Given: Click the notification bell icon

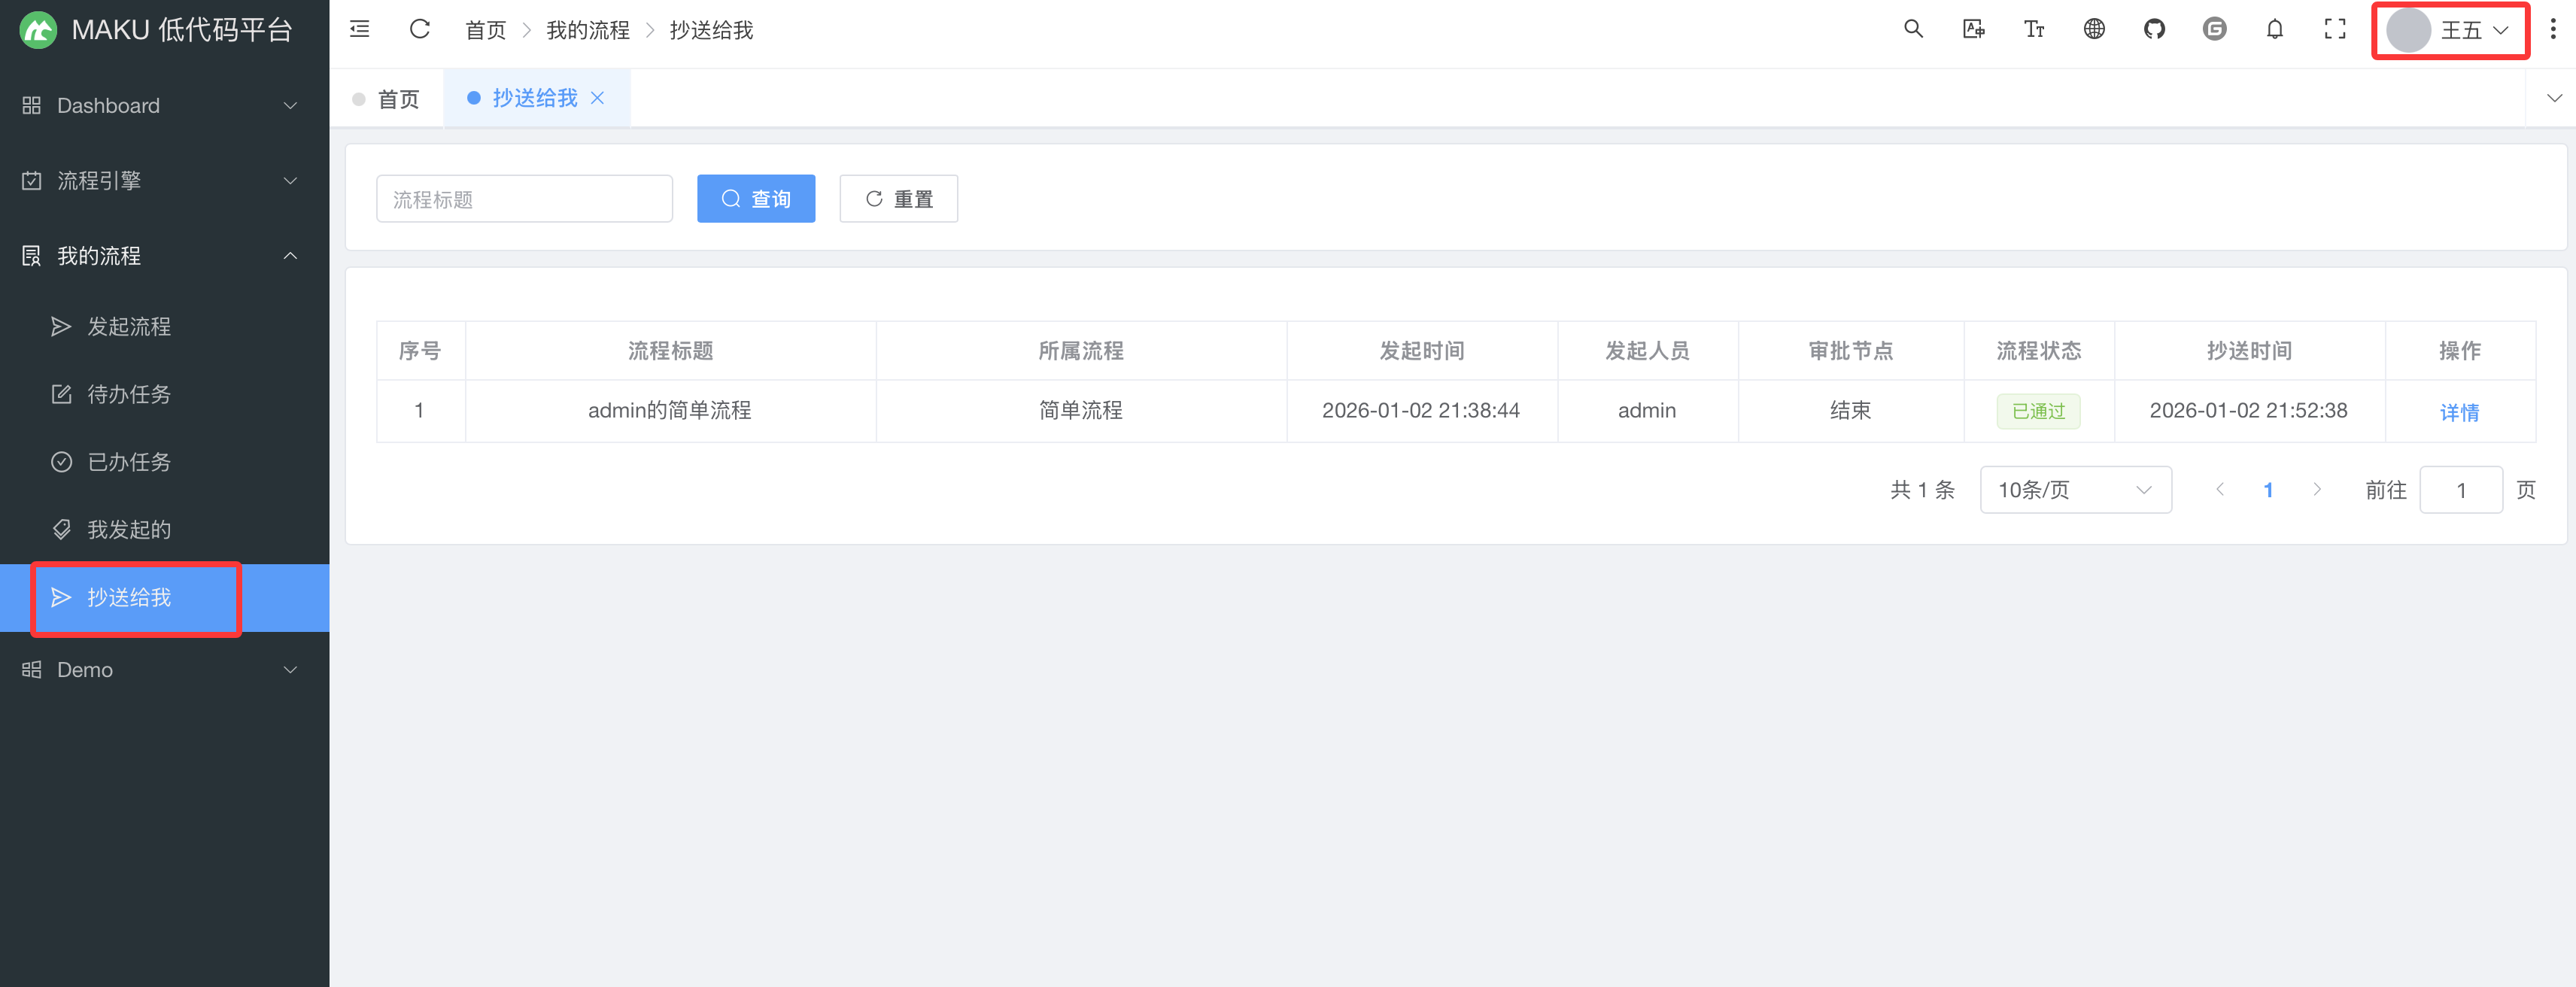Looking at the screenshot, I should tap(2275, 30).
